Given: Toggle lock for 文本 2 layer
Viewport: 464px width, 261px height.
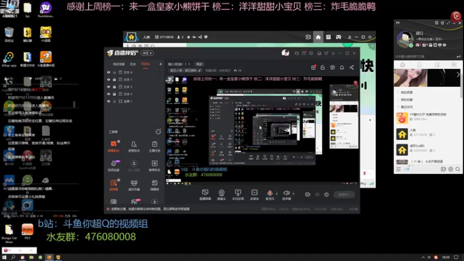Looking at the screenshot, I should 114,94.
